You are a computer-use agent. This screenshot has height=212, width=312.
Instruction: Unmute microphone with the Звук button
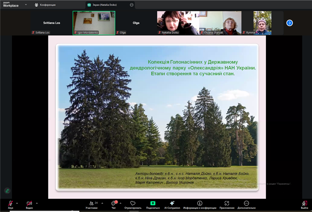click(10, 204)
